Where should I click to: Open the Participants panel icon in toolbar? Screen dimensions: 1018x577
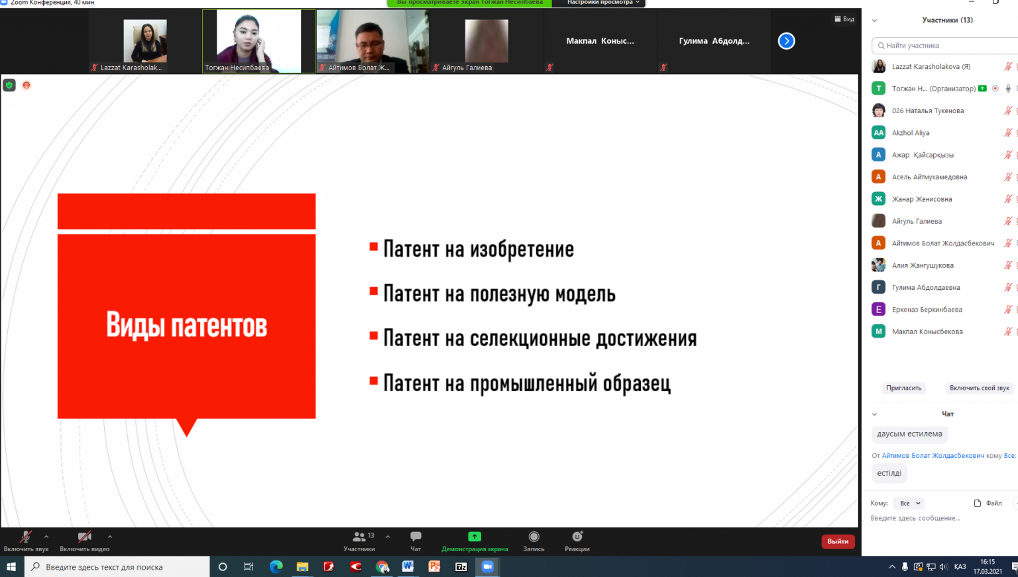tap(359, 537)
